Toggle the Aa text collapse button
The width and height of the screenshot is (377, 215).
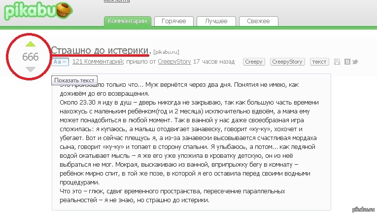pyautogui.click(x=61, y=62)
